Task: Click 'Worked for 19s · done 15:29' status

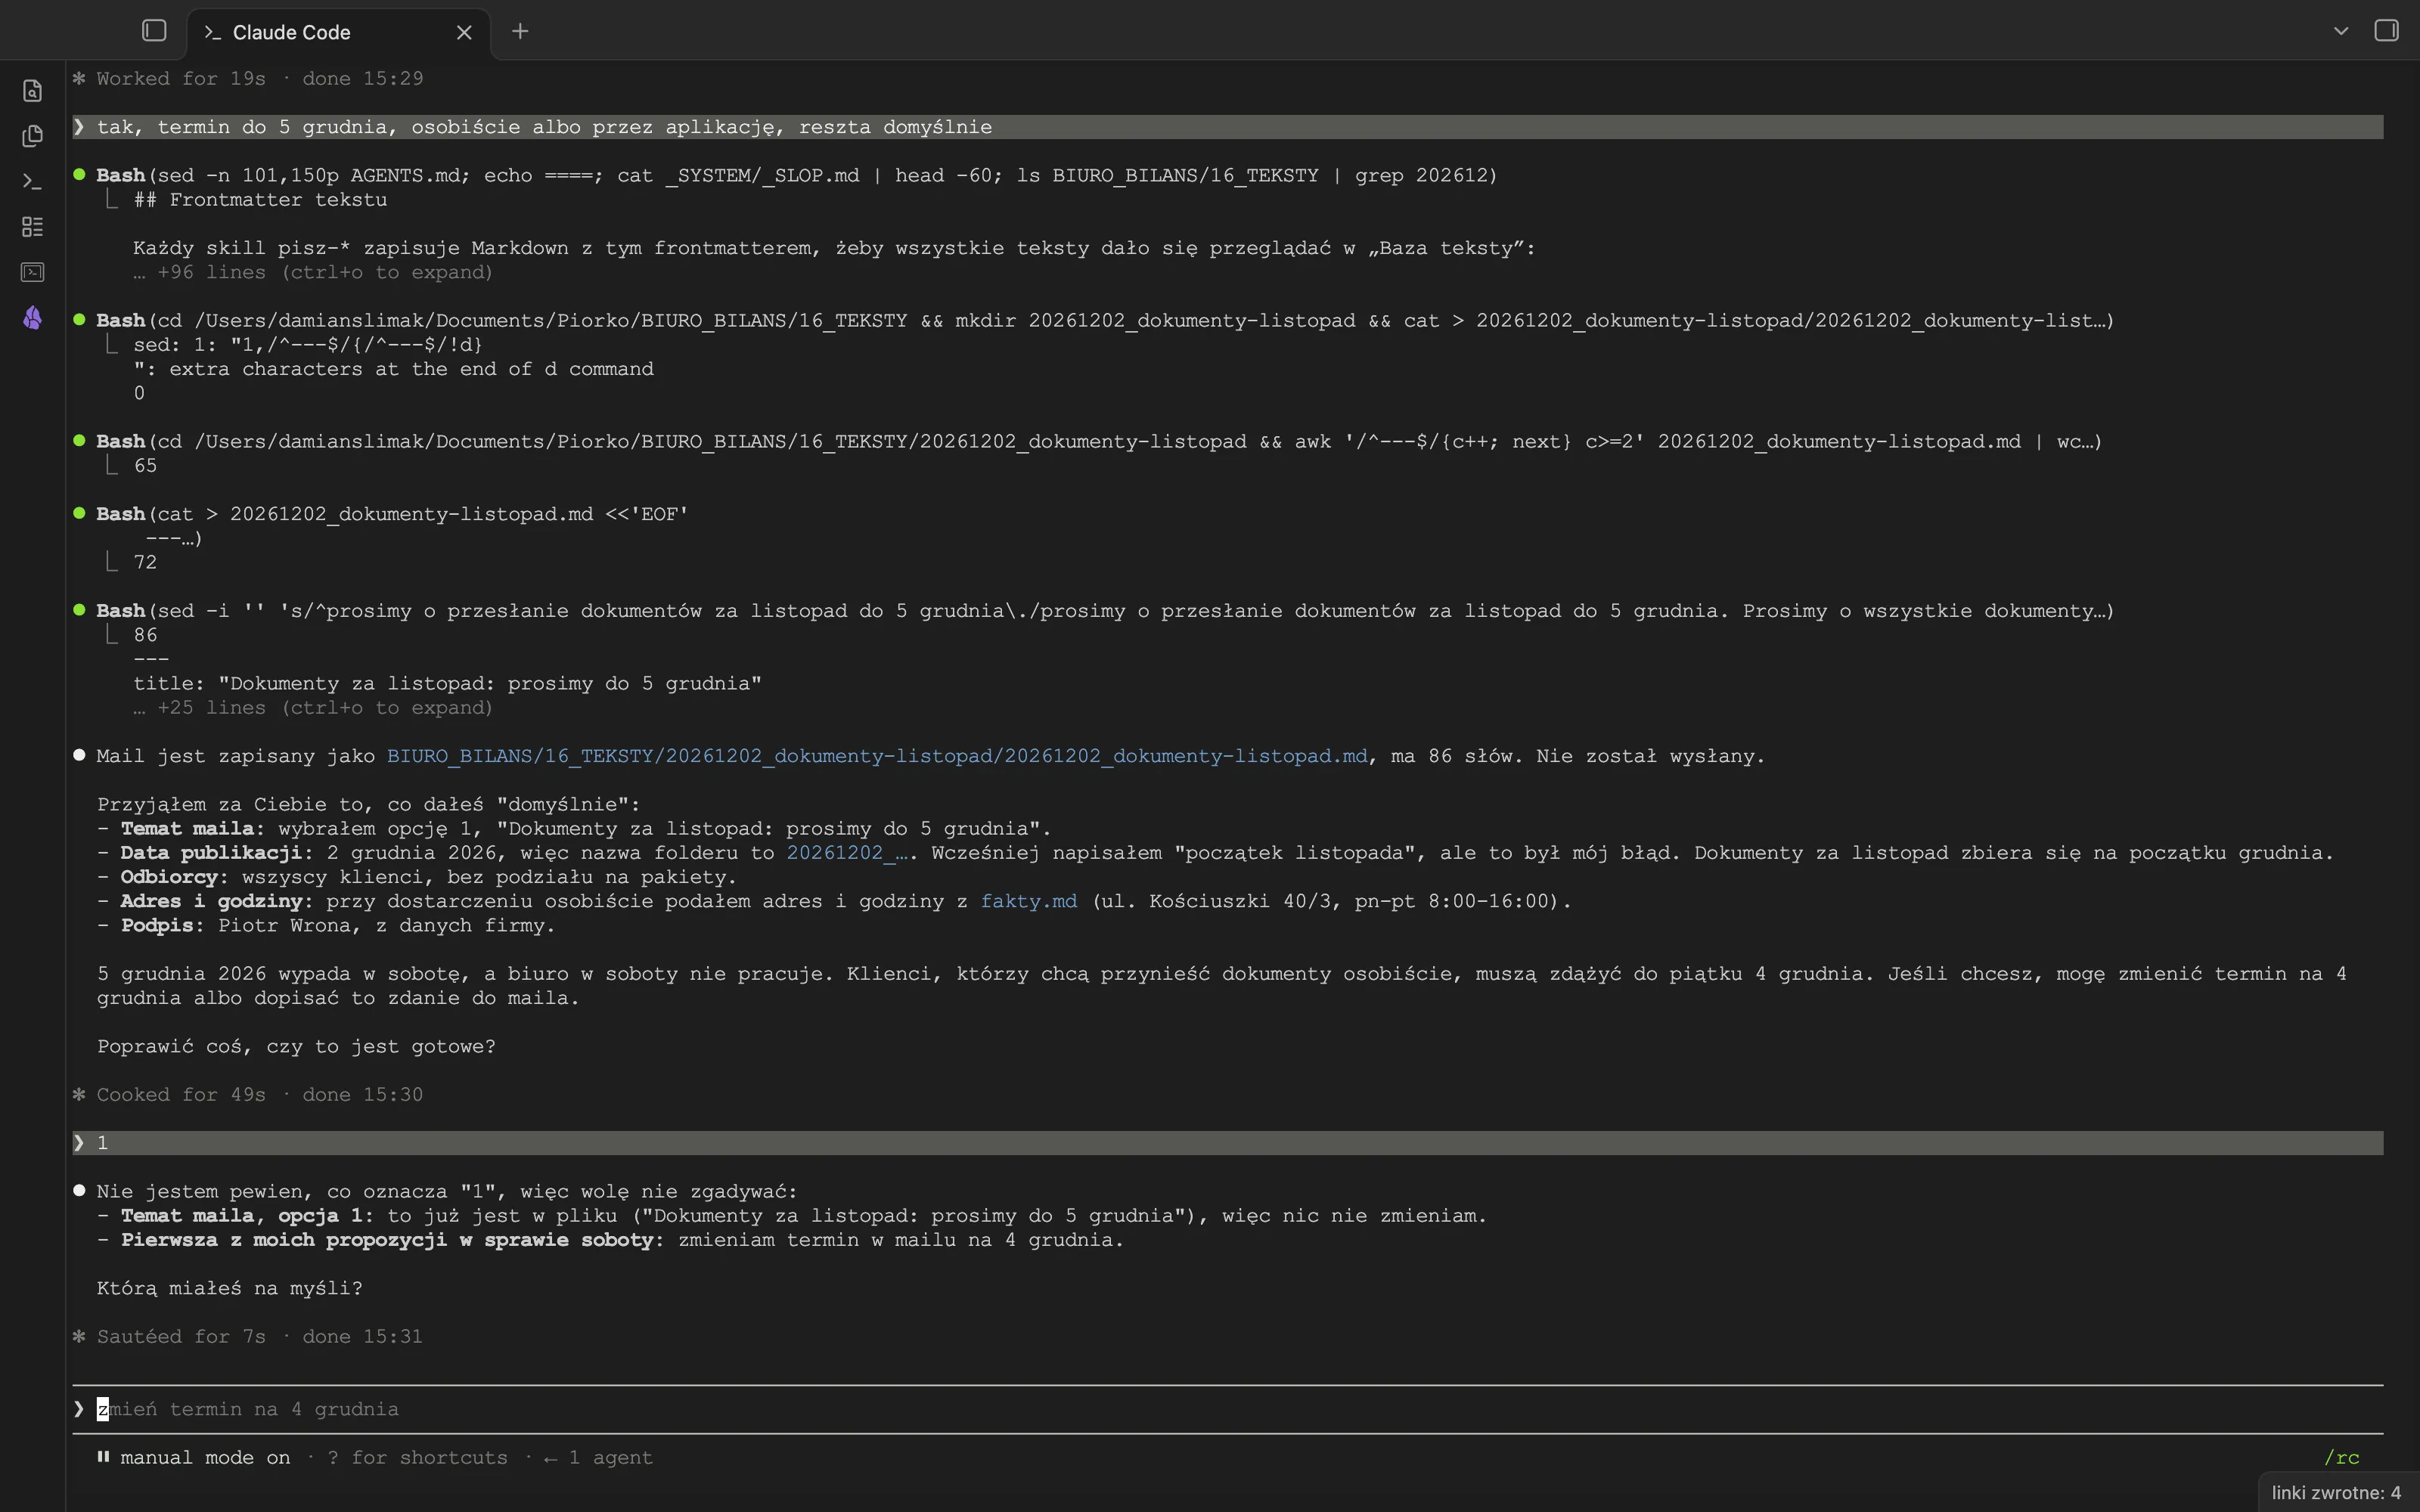Action: click(x=248, y=79)
